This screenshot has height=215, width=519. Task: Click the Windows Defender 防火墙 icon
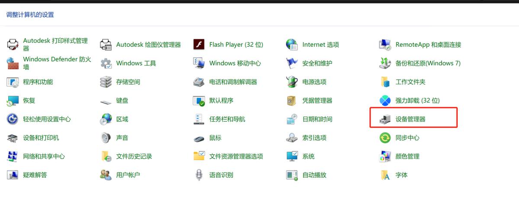tap(13, 63)
